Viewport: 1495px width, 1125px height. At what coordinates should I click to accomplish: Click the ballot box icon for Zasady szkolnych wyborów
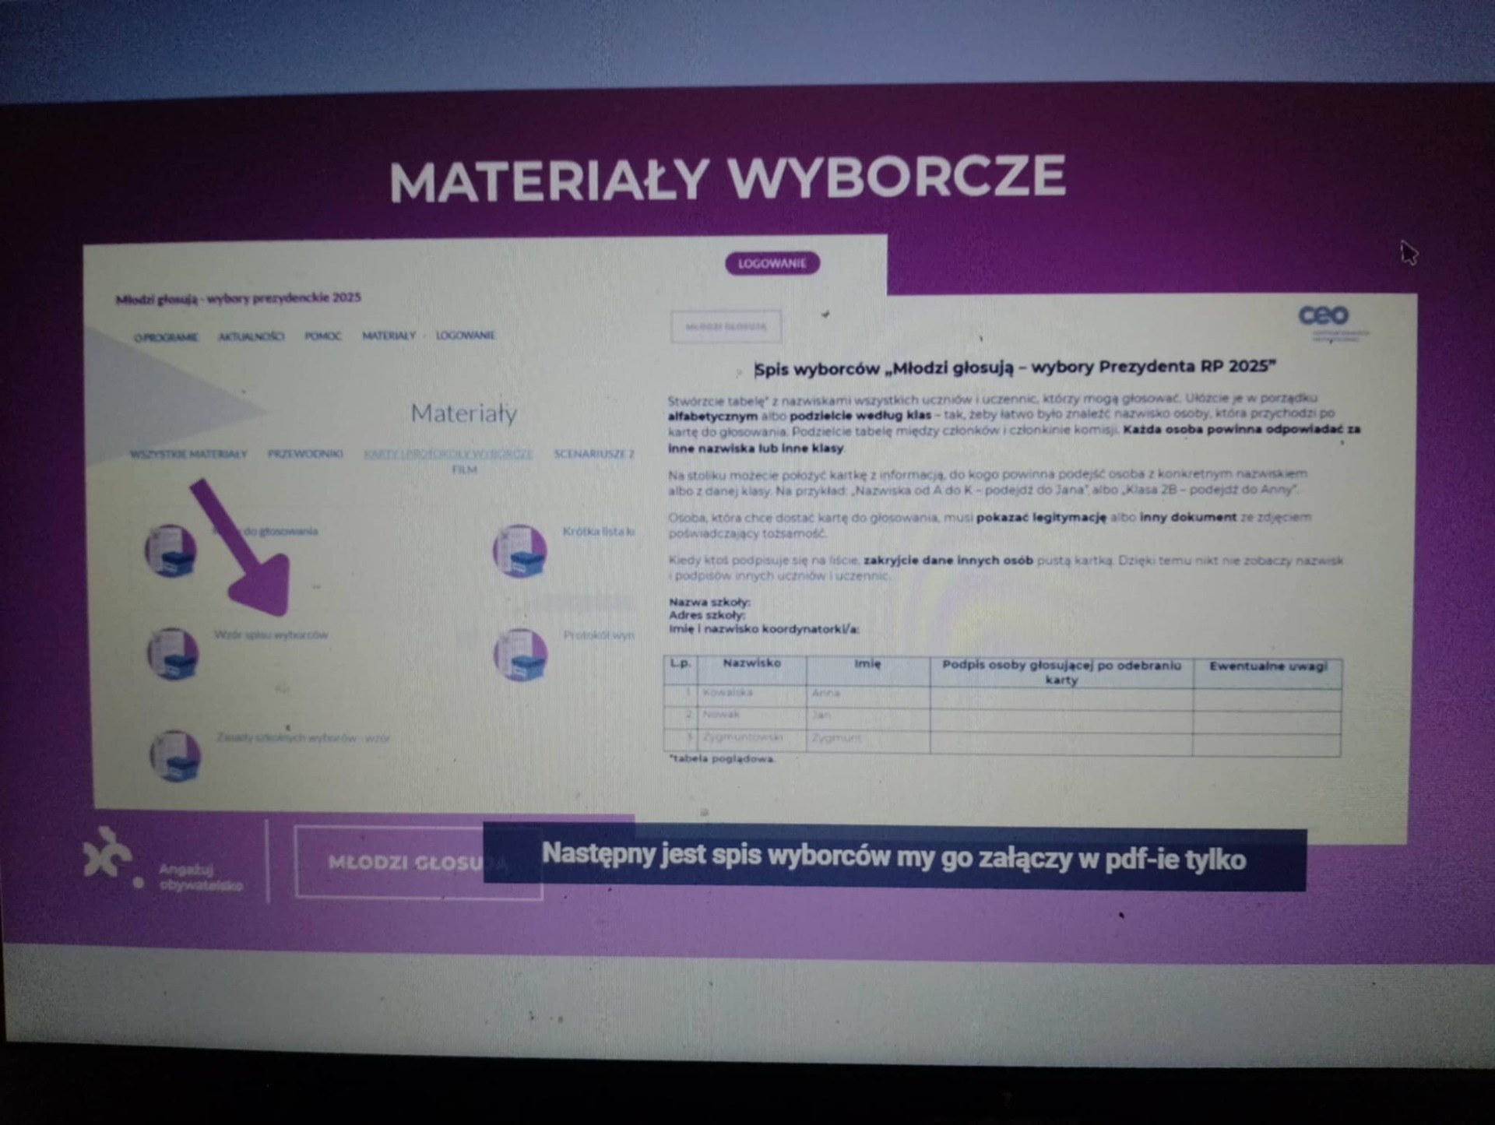(175, 755)
